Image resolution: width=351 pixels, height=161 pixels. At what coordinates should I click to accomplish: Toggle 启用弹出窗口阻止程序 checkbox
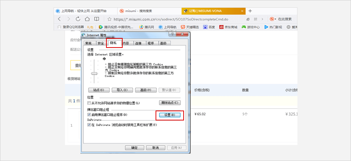(x=89, y=115)
